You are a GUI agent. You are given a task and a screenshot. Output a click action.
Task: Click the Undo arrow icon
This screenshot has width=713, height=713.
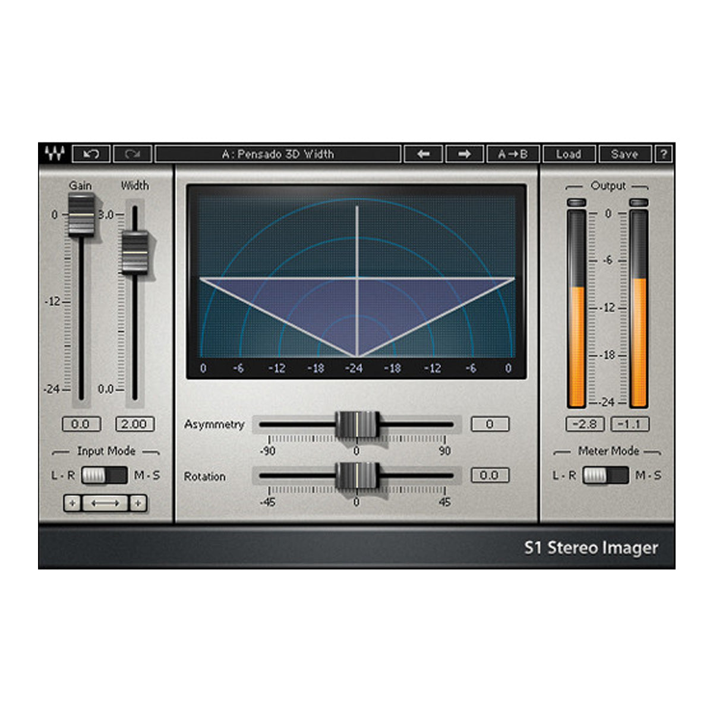(90, 154)
